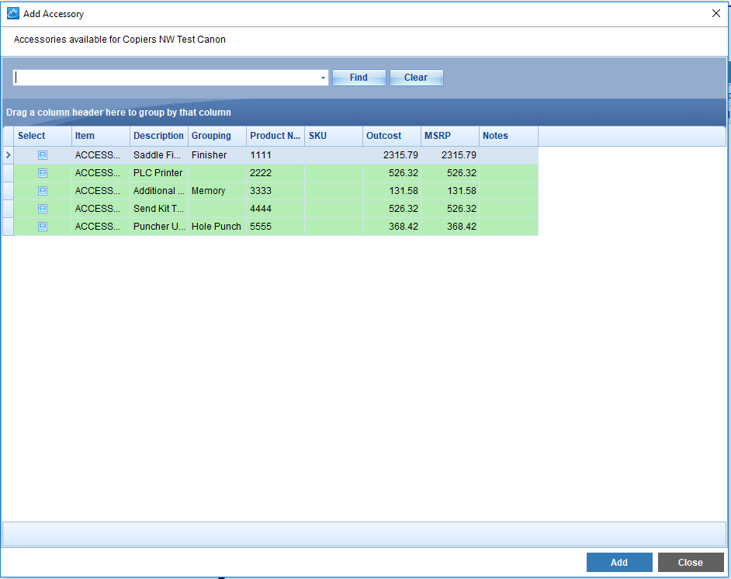731x579 pixels.
Task: Click the Add Accessory app icon in title bar
Action: [x=12, y=13]
